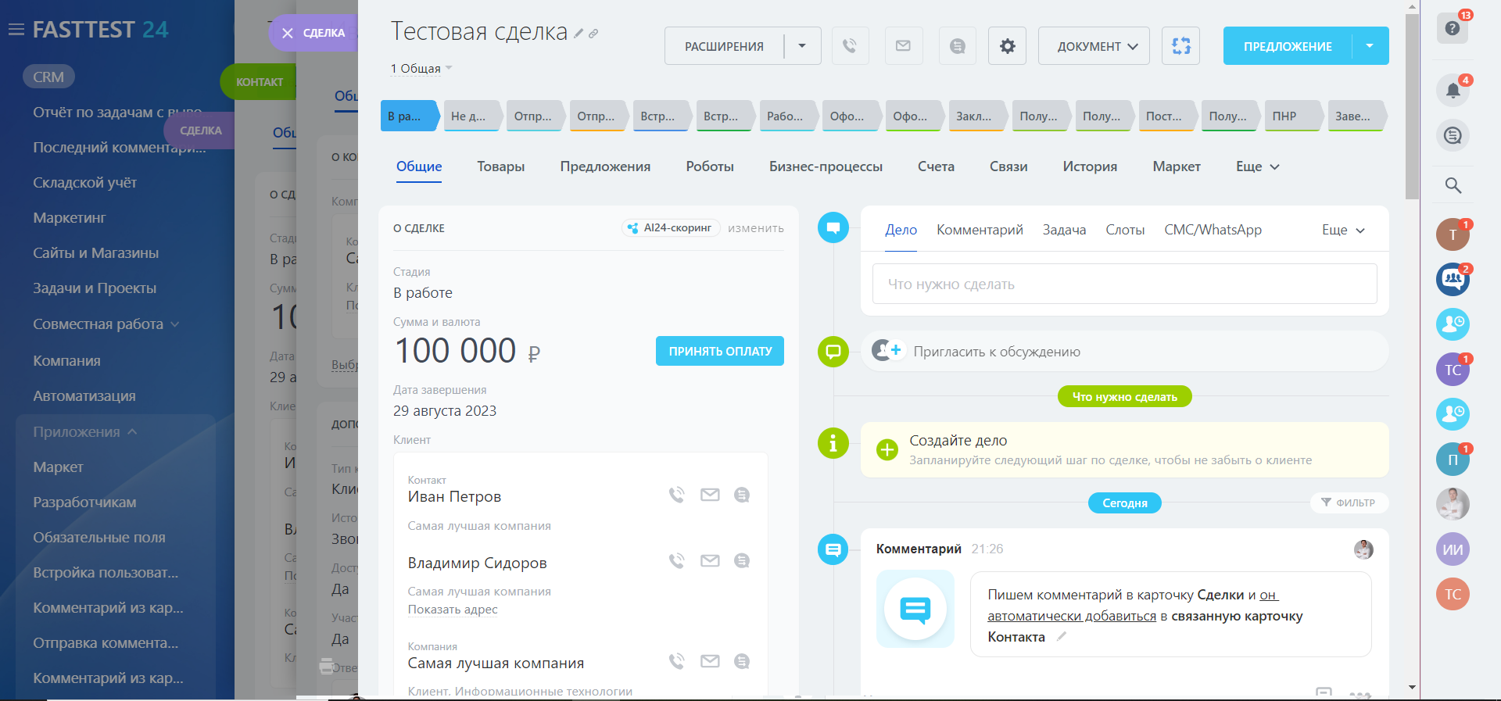The width and height of the screenshot is (1501, 701).
Task: Open the group chat icon with badge 2
Action: (x=1453, y=279)
